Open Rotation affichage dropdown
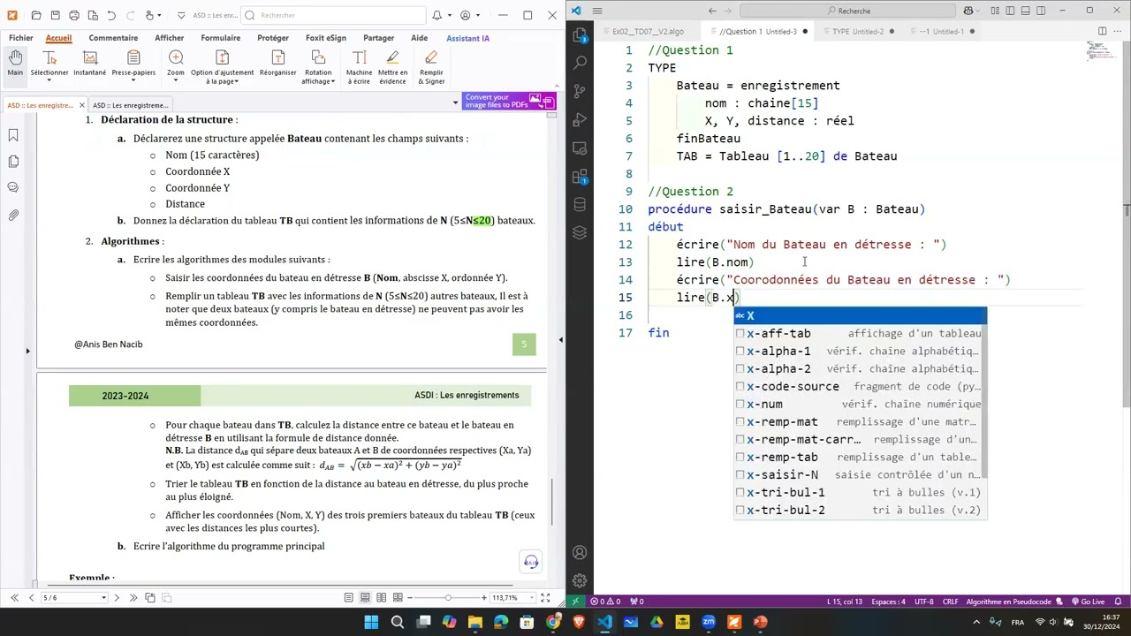The image size is (1131, 636). tap(332, 81)
